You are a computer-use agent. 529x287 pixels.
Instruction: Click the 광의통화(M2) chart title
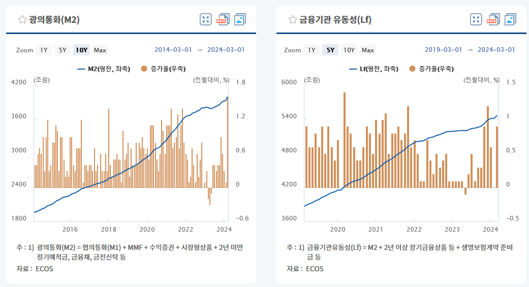54,20
